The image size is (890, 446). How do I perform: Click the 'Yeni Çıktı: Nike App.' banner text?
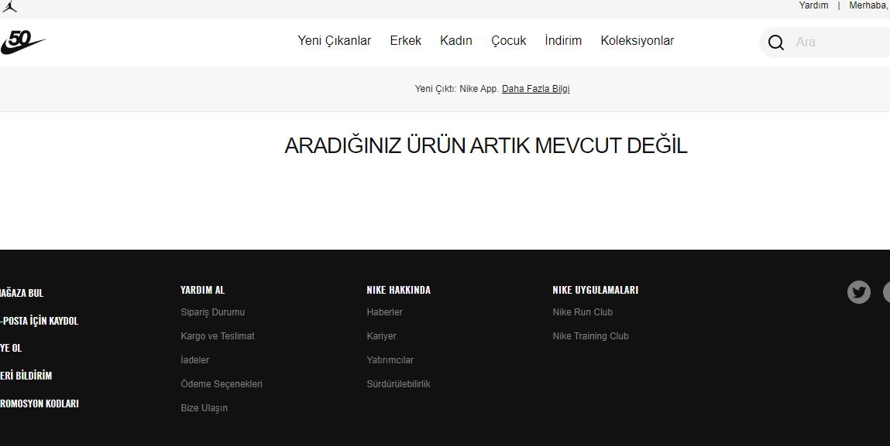pyautogui.click(x=457, y=89)
